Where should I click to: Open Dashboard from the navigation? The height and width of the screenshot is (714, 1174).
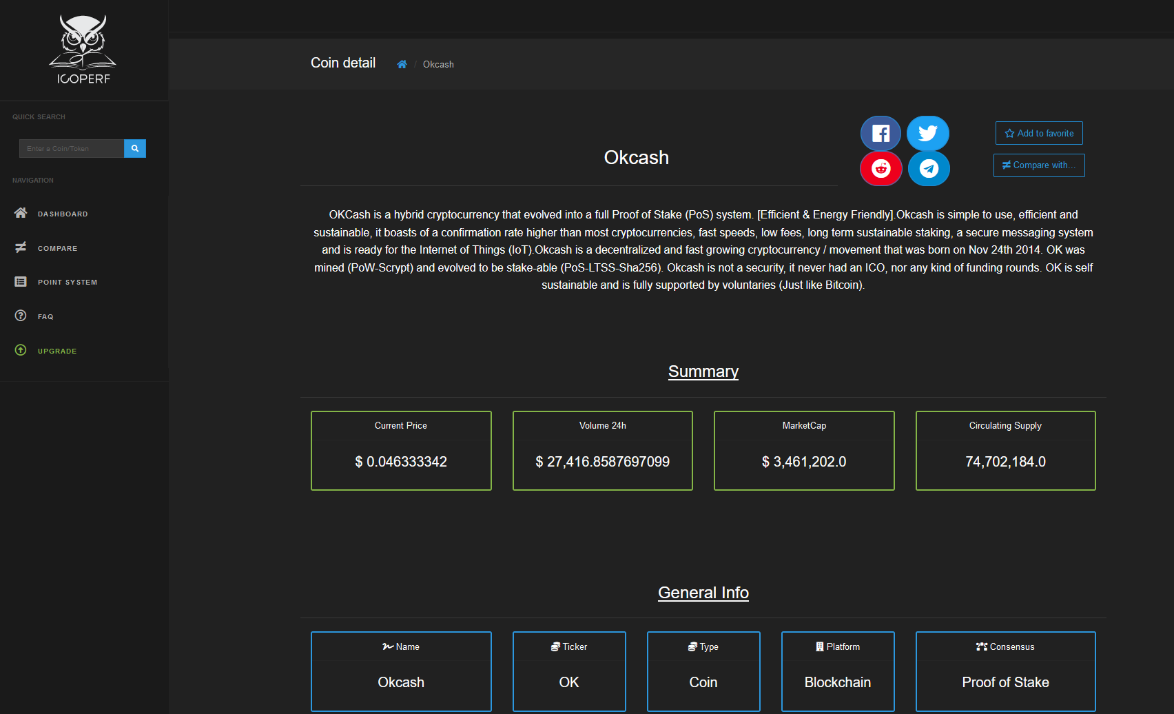63,214
